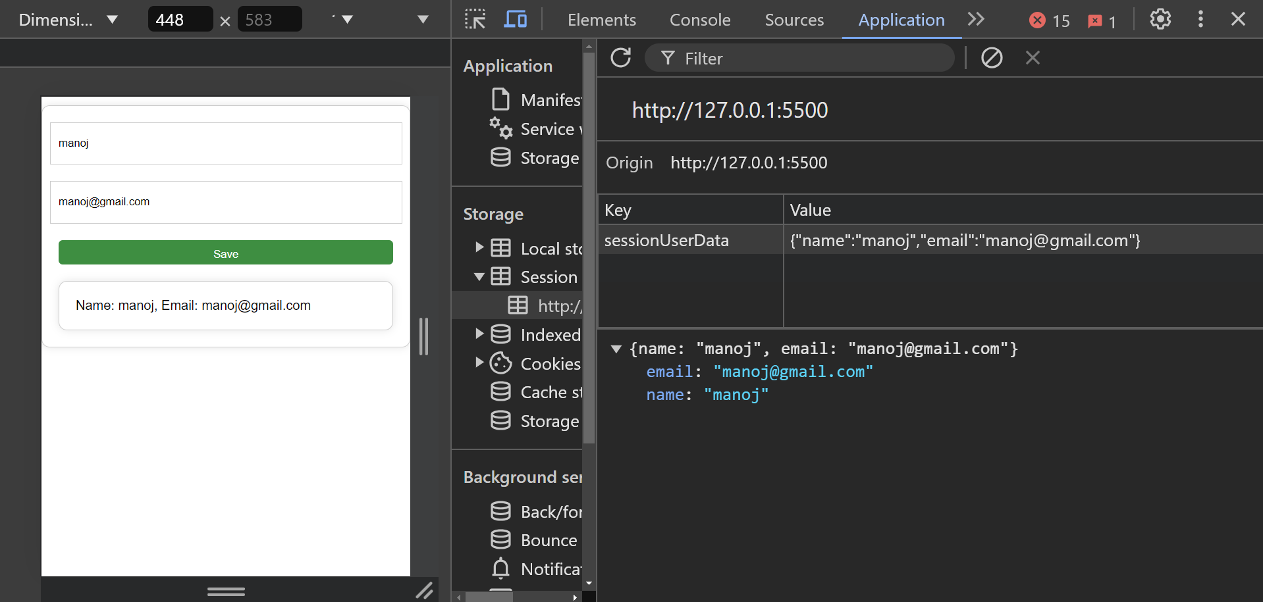Open the Service workers panel icon
The image size is (1263, 602).
tap(502, 128)
